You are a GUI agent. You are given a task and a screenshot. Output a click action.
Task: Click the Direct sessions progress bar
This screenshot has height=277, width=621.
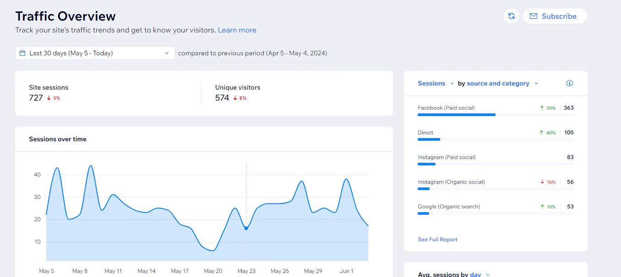click(496, 139)
